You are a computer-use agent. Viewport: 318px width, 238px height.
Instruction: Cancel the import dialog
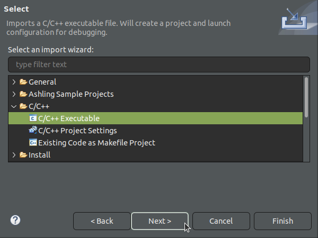coord(221,221)
